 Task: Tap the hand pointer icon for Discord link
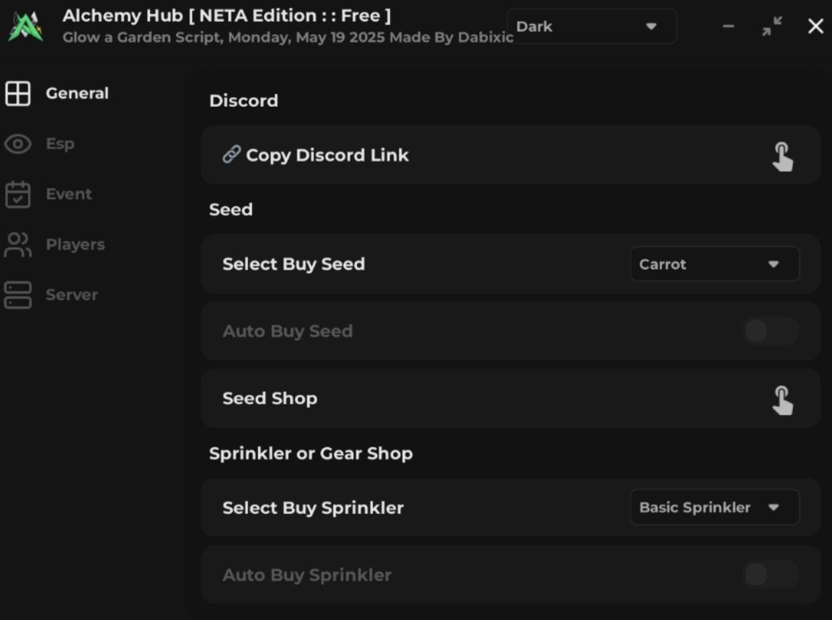(x=782, y=157)
